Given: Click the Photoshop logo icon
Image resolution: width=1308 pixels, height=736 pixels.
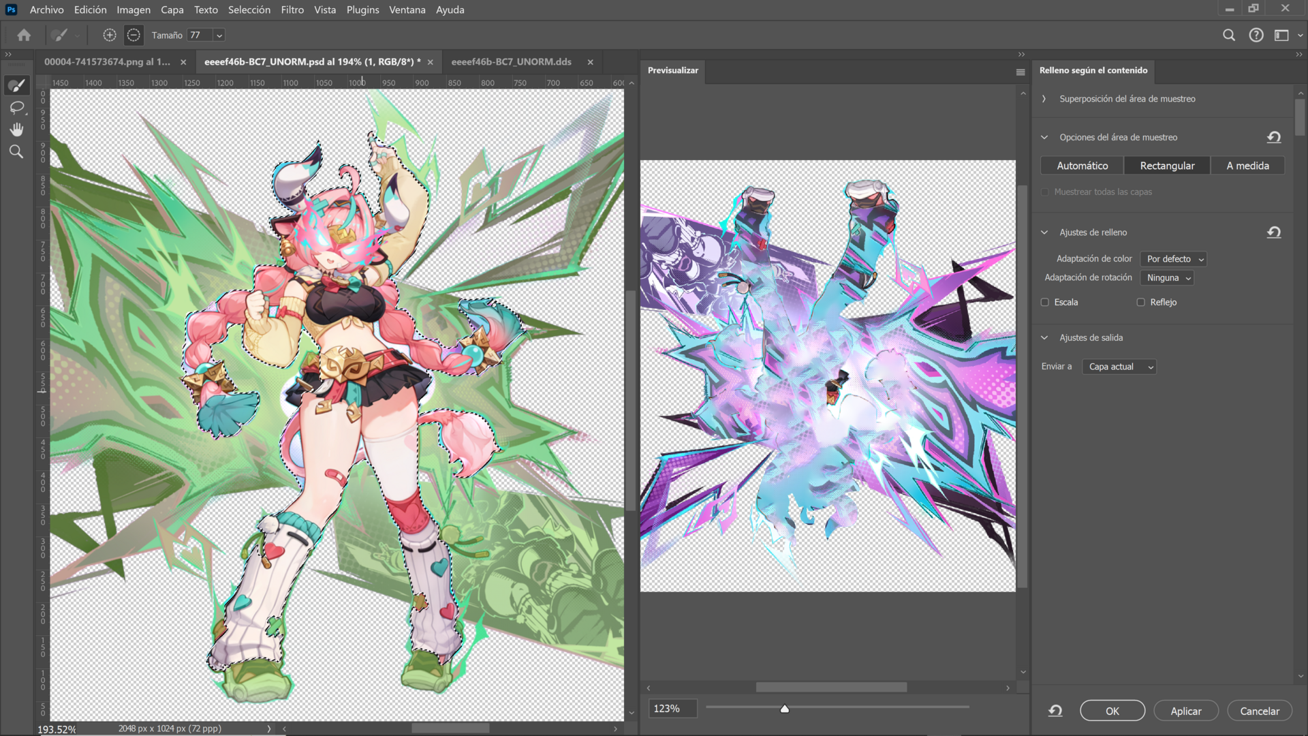Looking at the screenshot, I should pyautogui.click(x=11, y=10).
